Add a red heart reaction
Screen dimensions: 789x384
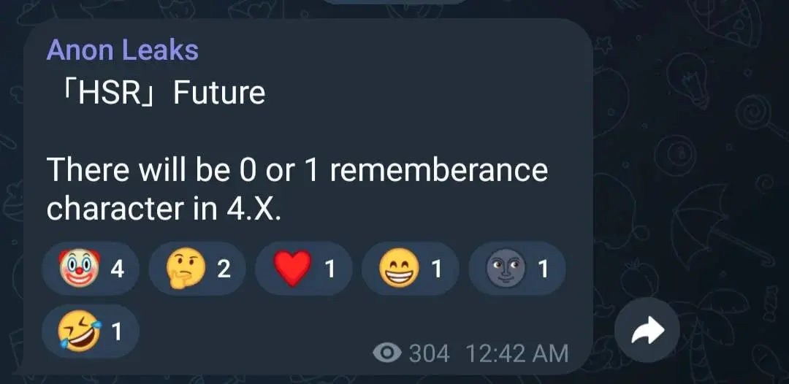292,269
